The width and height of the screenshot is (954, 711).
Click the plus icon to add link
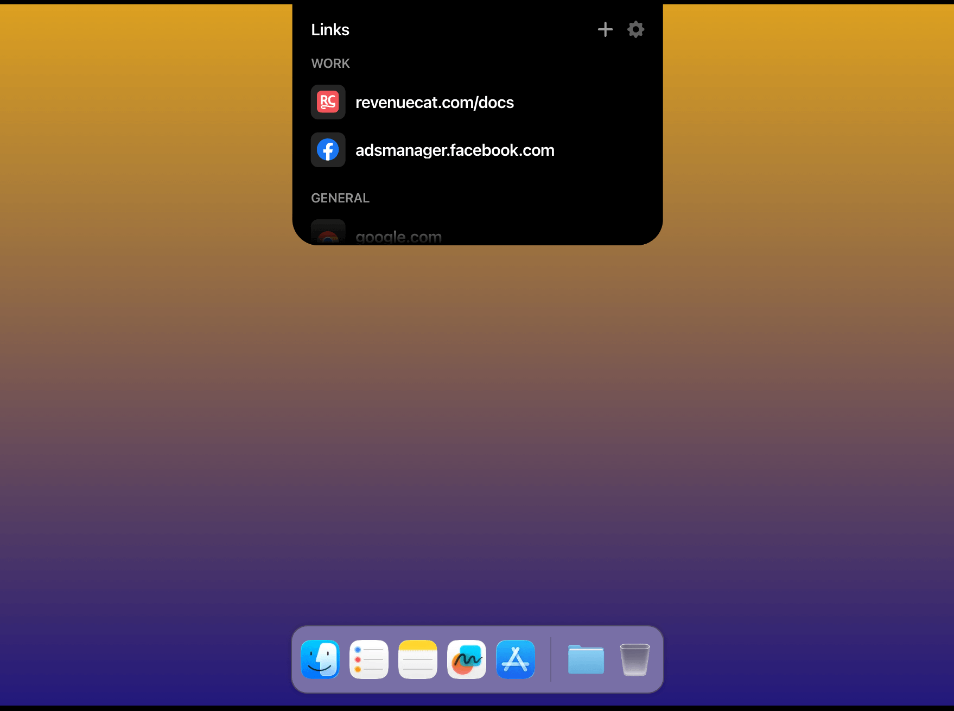(605, 29)
